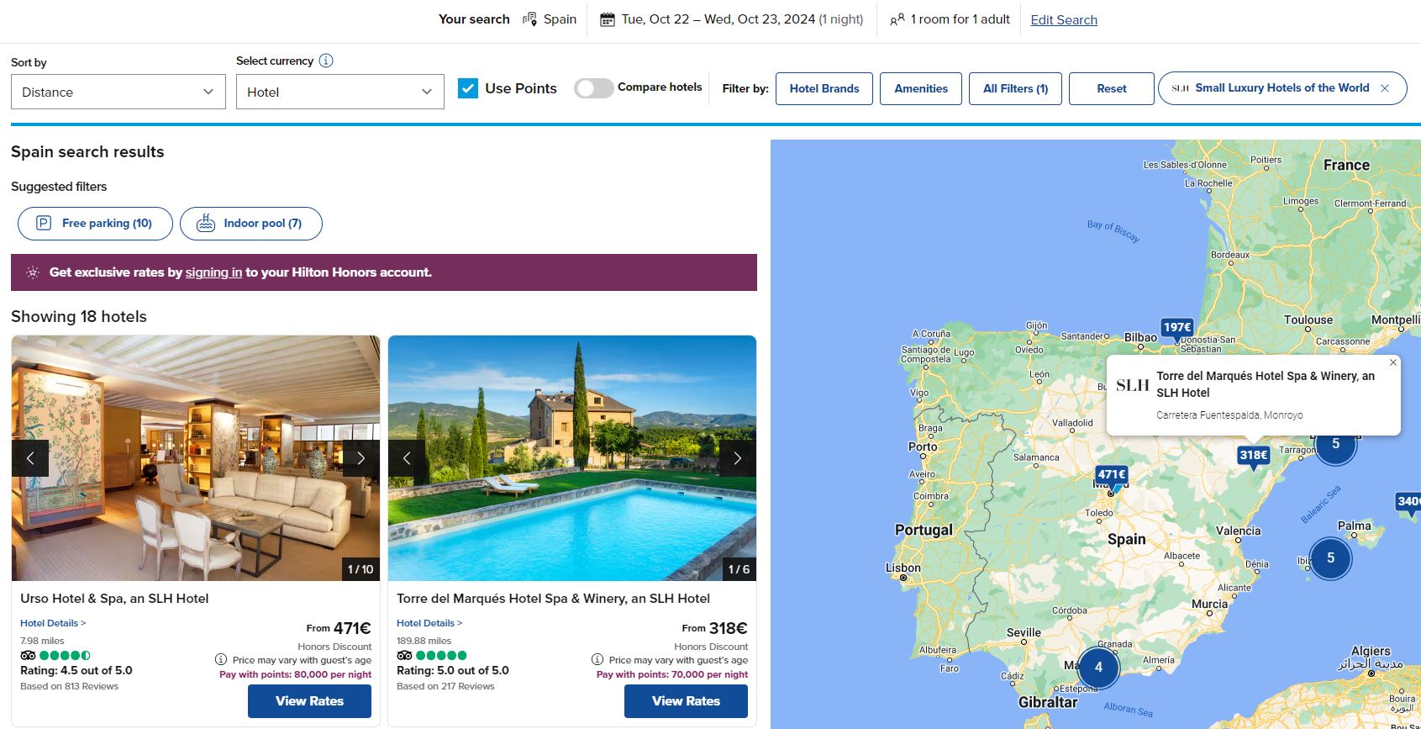Click the 'Spain search results' heading
This screenshot has width=1421, height=729.
click(87, 152)
